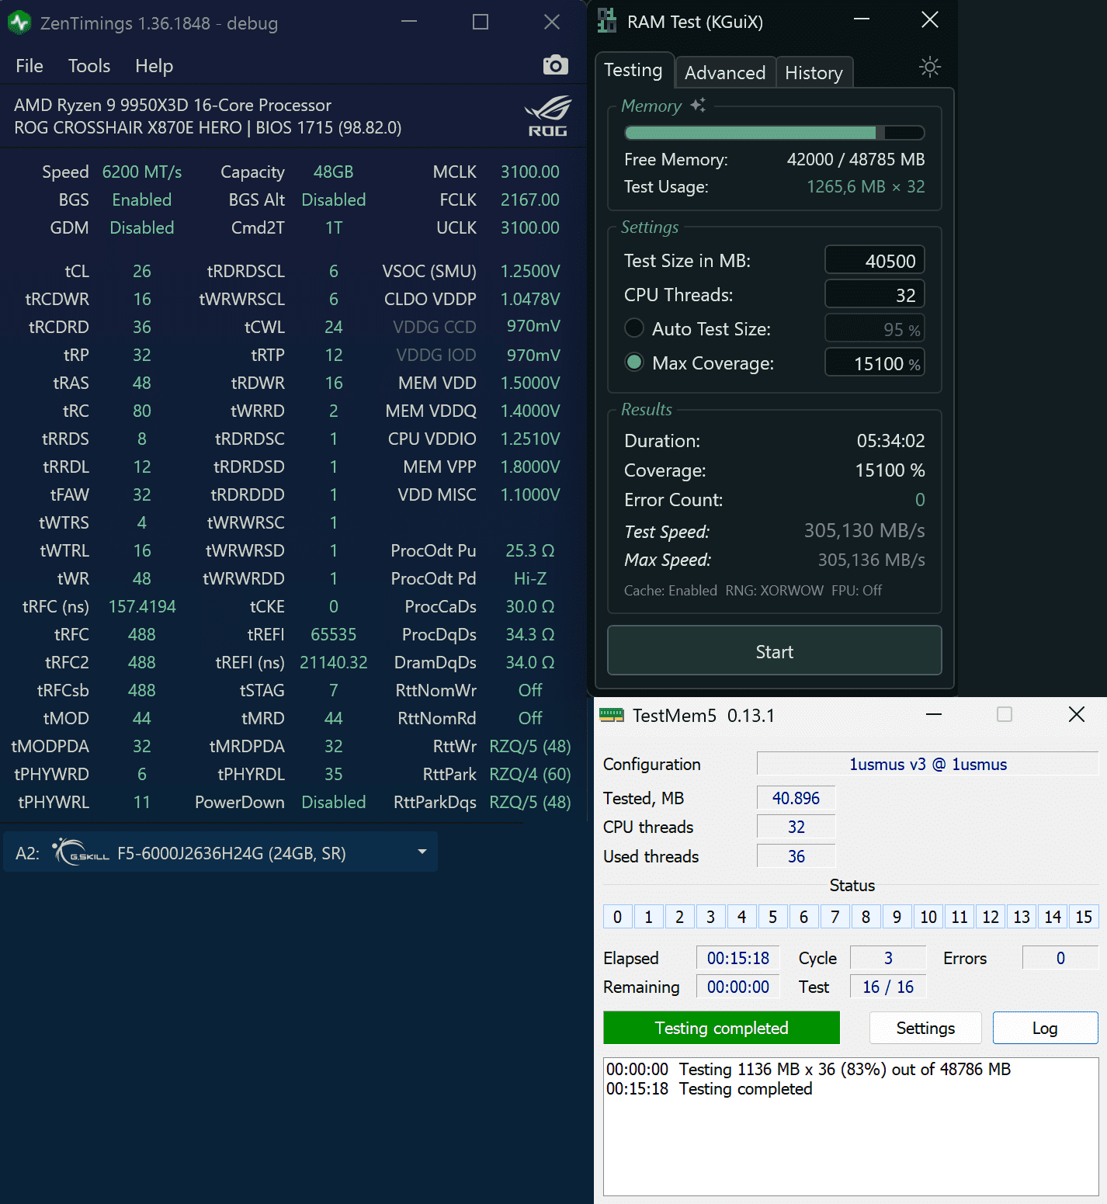Click the TestMem5 Errors value 0
1107x1204 pixels.
pos(1060,958)
